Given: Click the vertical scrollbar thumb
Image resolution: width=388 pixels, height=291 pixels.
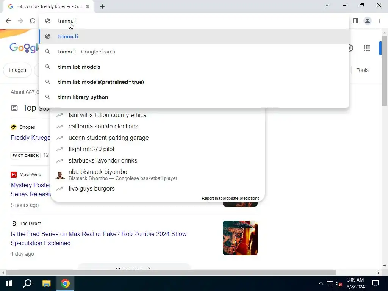Looking at the screenshot, I should (385, 70).
